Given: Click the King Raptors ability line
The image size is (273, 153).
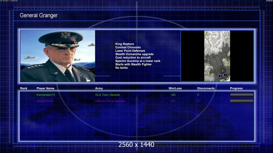Looking at the screenshot, I should pos(124,44).
